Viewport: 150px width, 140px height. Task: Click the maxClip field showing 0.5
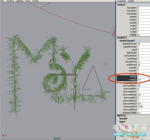144,80
